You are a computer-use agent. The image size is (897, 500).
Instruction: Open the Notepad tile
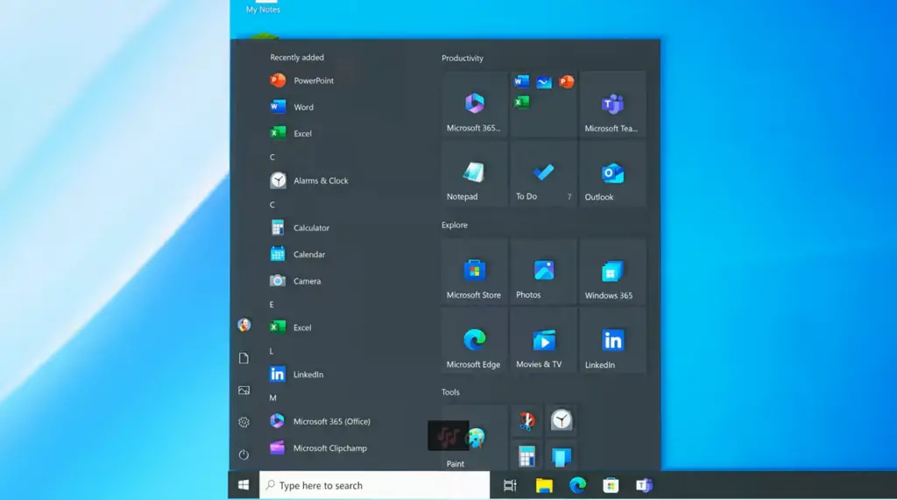click(474, 174)
